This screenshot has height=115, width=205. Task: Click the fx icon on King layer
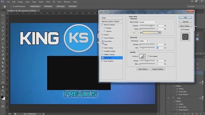click(x=200, y=98)
